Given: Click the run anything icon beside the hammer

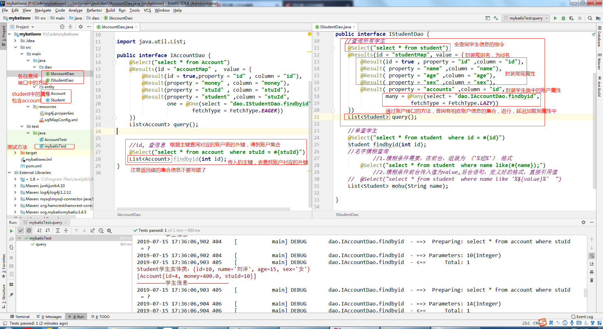Looking at the screenshot, I should click(x=488, y=18).
